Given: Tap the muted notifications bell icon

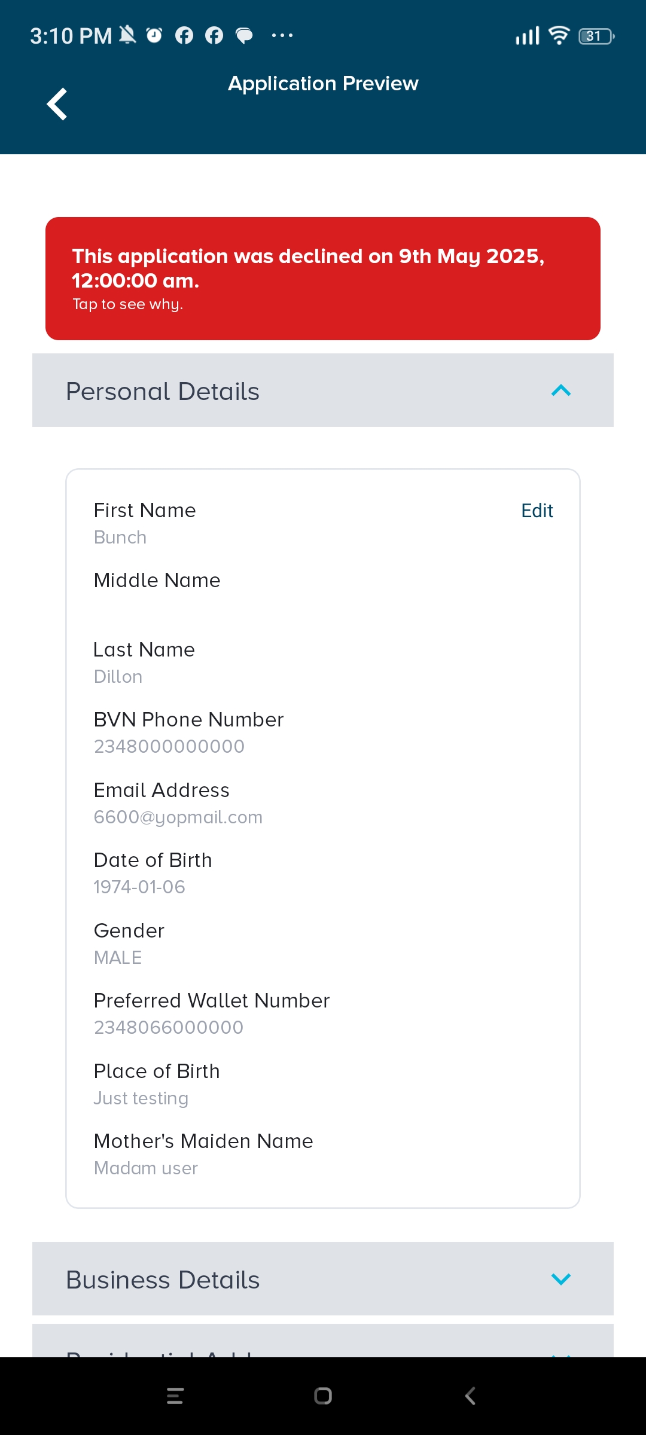Looking at the screenshot, I should 127,35.
